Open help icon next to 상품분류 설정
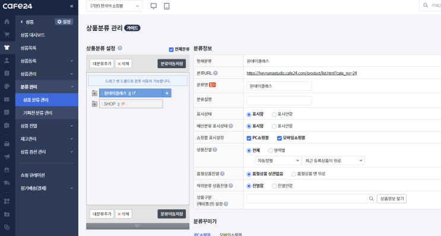This screenshot has width=441, height=236. (x=120, y=48)
